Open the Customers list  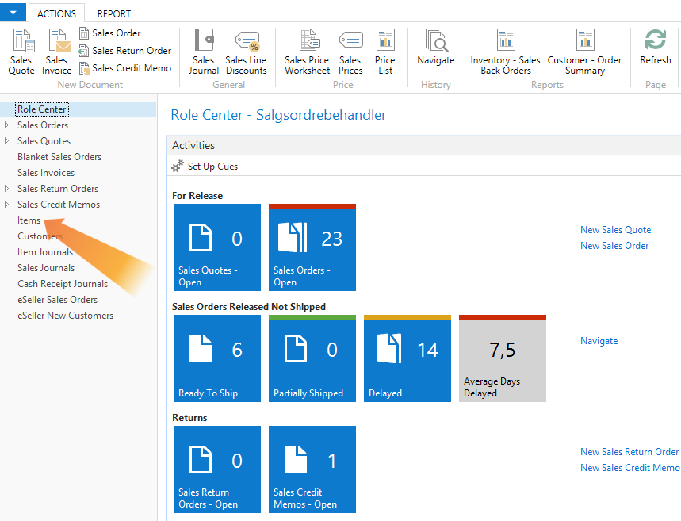point(40,236)
